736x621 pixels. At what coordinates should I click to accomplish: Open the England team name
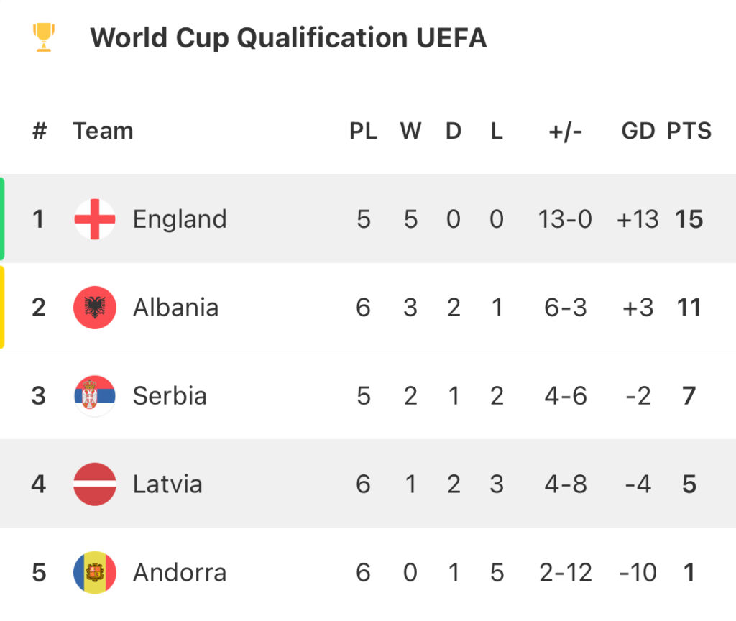click(x=180, y=219)
